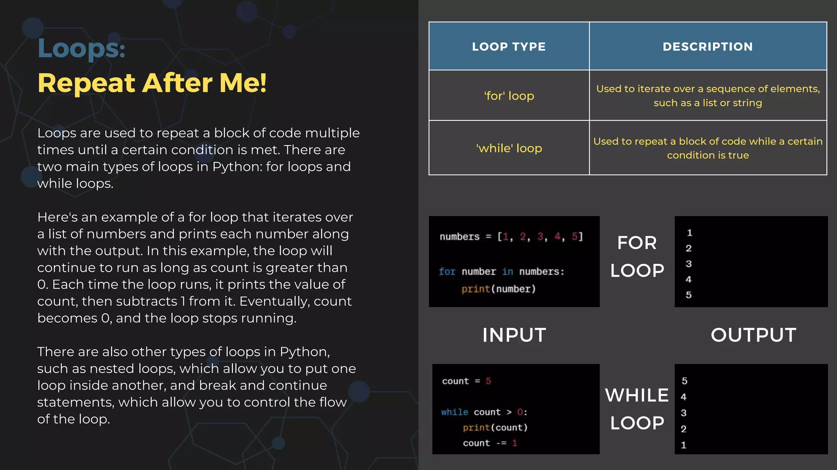Image resolution: width=837 pixels, height=470 pixels.
Task: Click the WHILE LOOP label
Action: click(x=637, y=409)
